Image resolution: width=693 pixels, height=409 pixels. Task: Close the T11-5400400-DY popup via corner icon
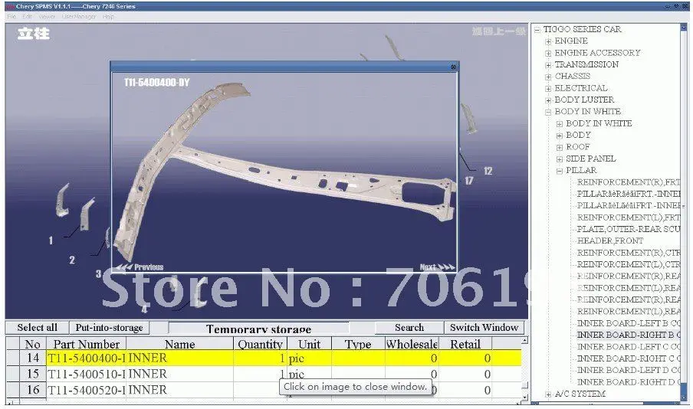(453, 67)
